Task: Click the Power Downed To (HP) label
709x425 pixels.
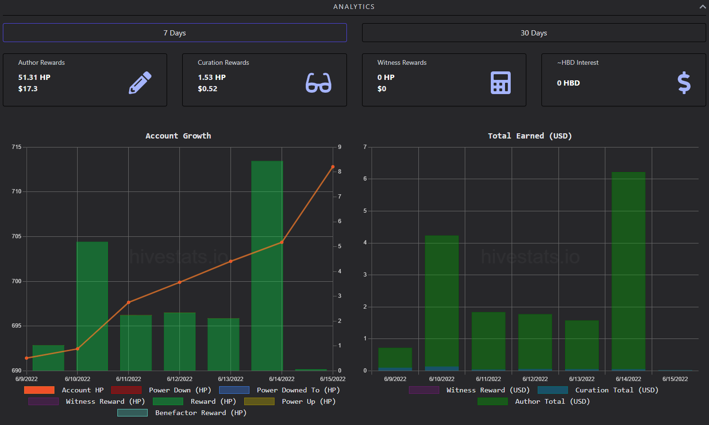Action: point(298,390)
